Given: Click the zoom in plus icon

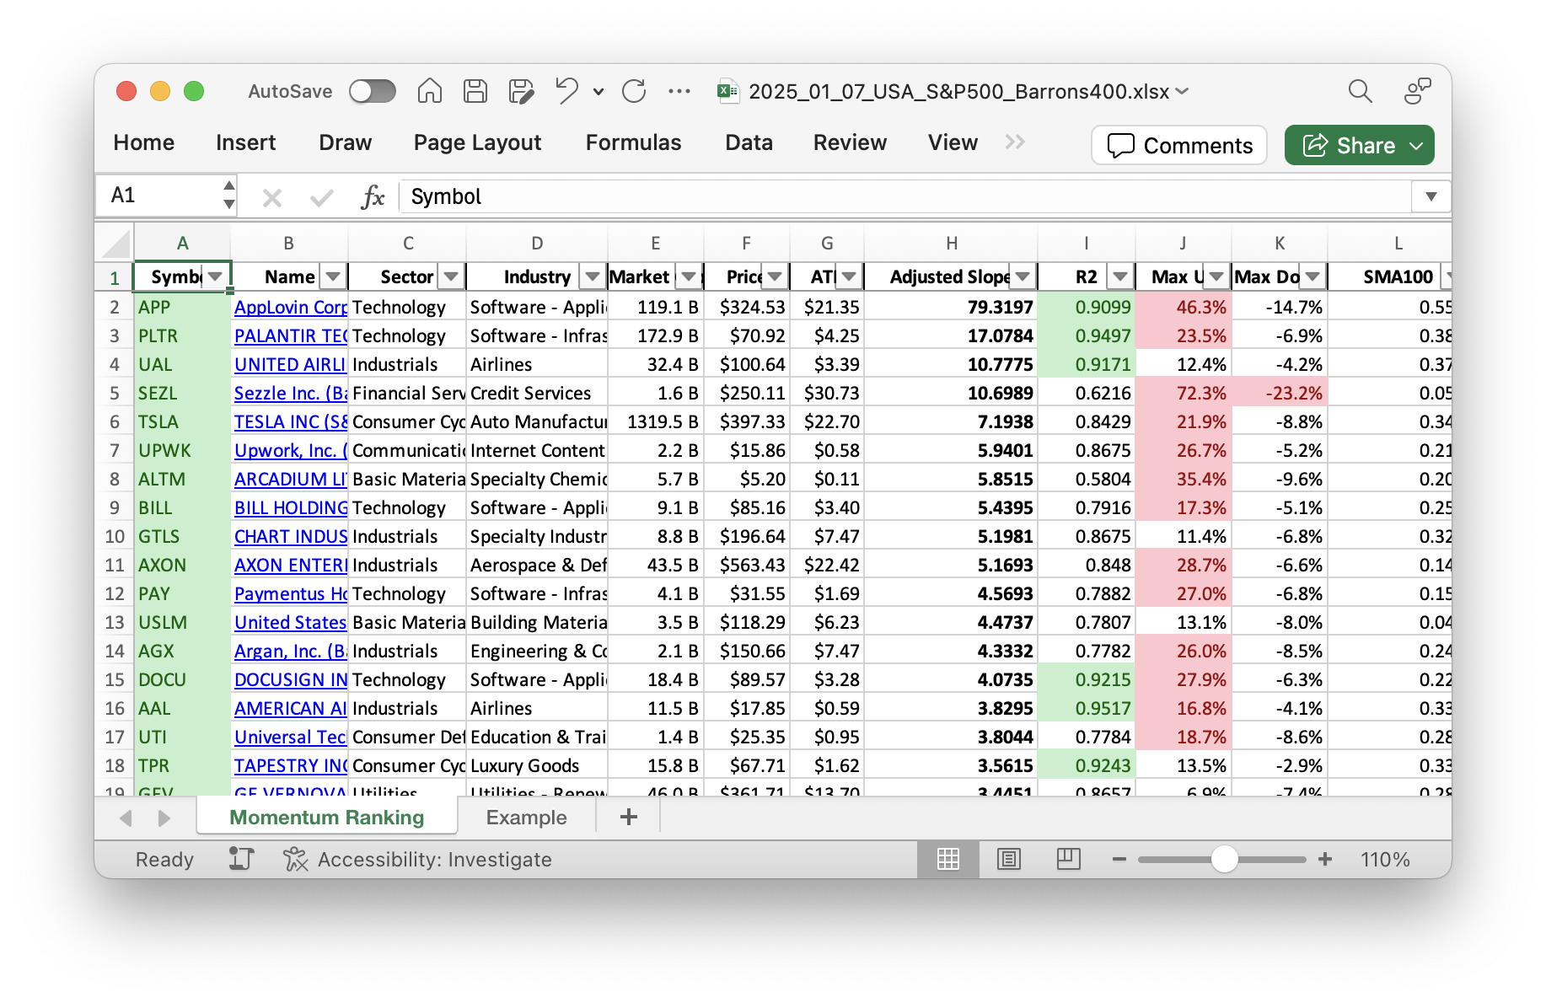Looking at the screenshot, I should click(1325, 859).
